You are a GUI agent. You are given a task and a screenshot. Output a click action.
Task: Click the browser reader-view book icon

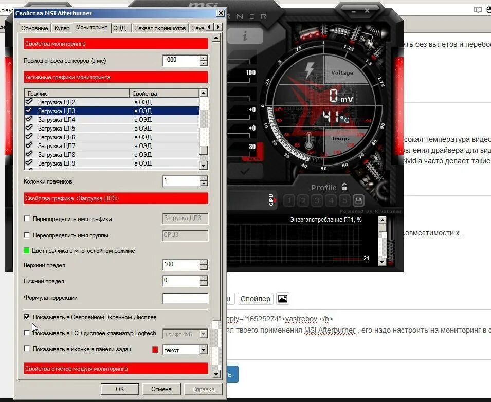[478, 10]
